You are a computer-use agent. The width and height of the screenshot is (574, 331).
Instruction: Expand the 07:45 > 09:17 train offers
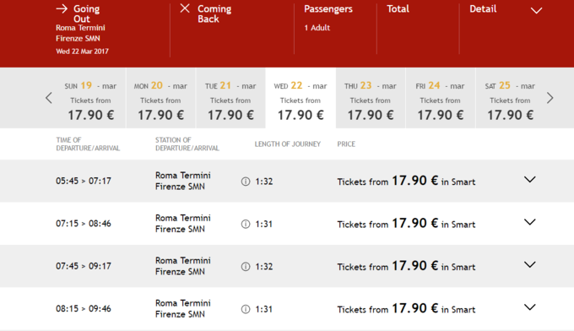[x=530, y=264]
